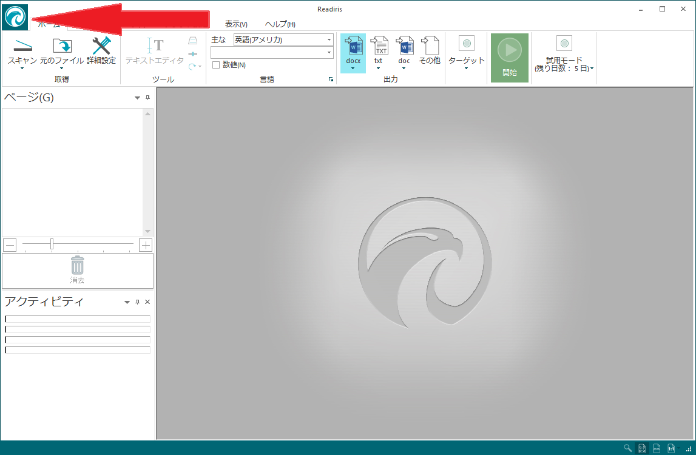
Task: Click the zoom-in plus button for thumbnails
Action: pos(146,245)
